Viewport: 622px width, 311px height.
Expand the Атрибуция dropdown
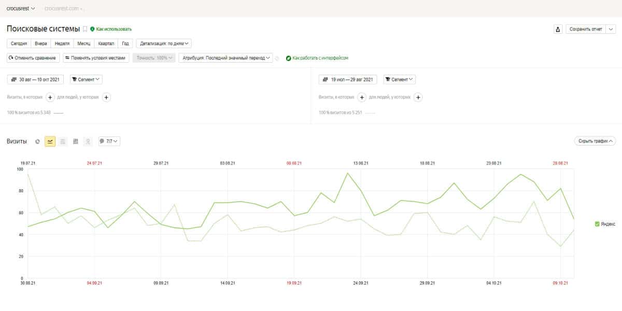tap(225, 58)
